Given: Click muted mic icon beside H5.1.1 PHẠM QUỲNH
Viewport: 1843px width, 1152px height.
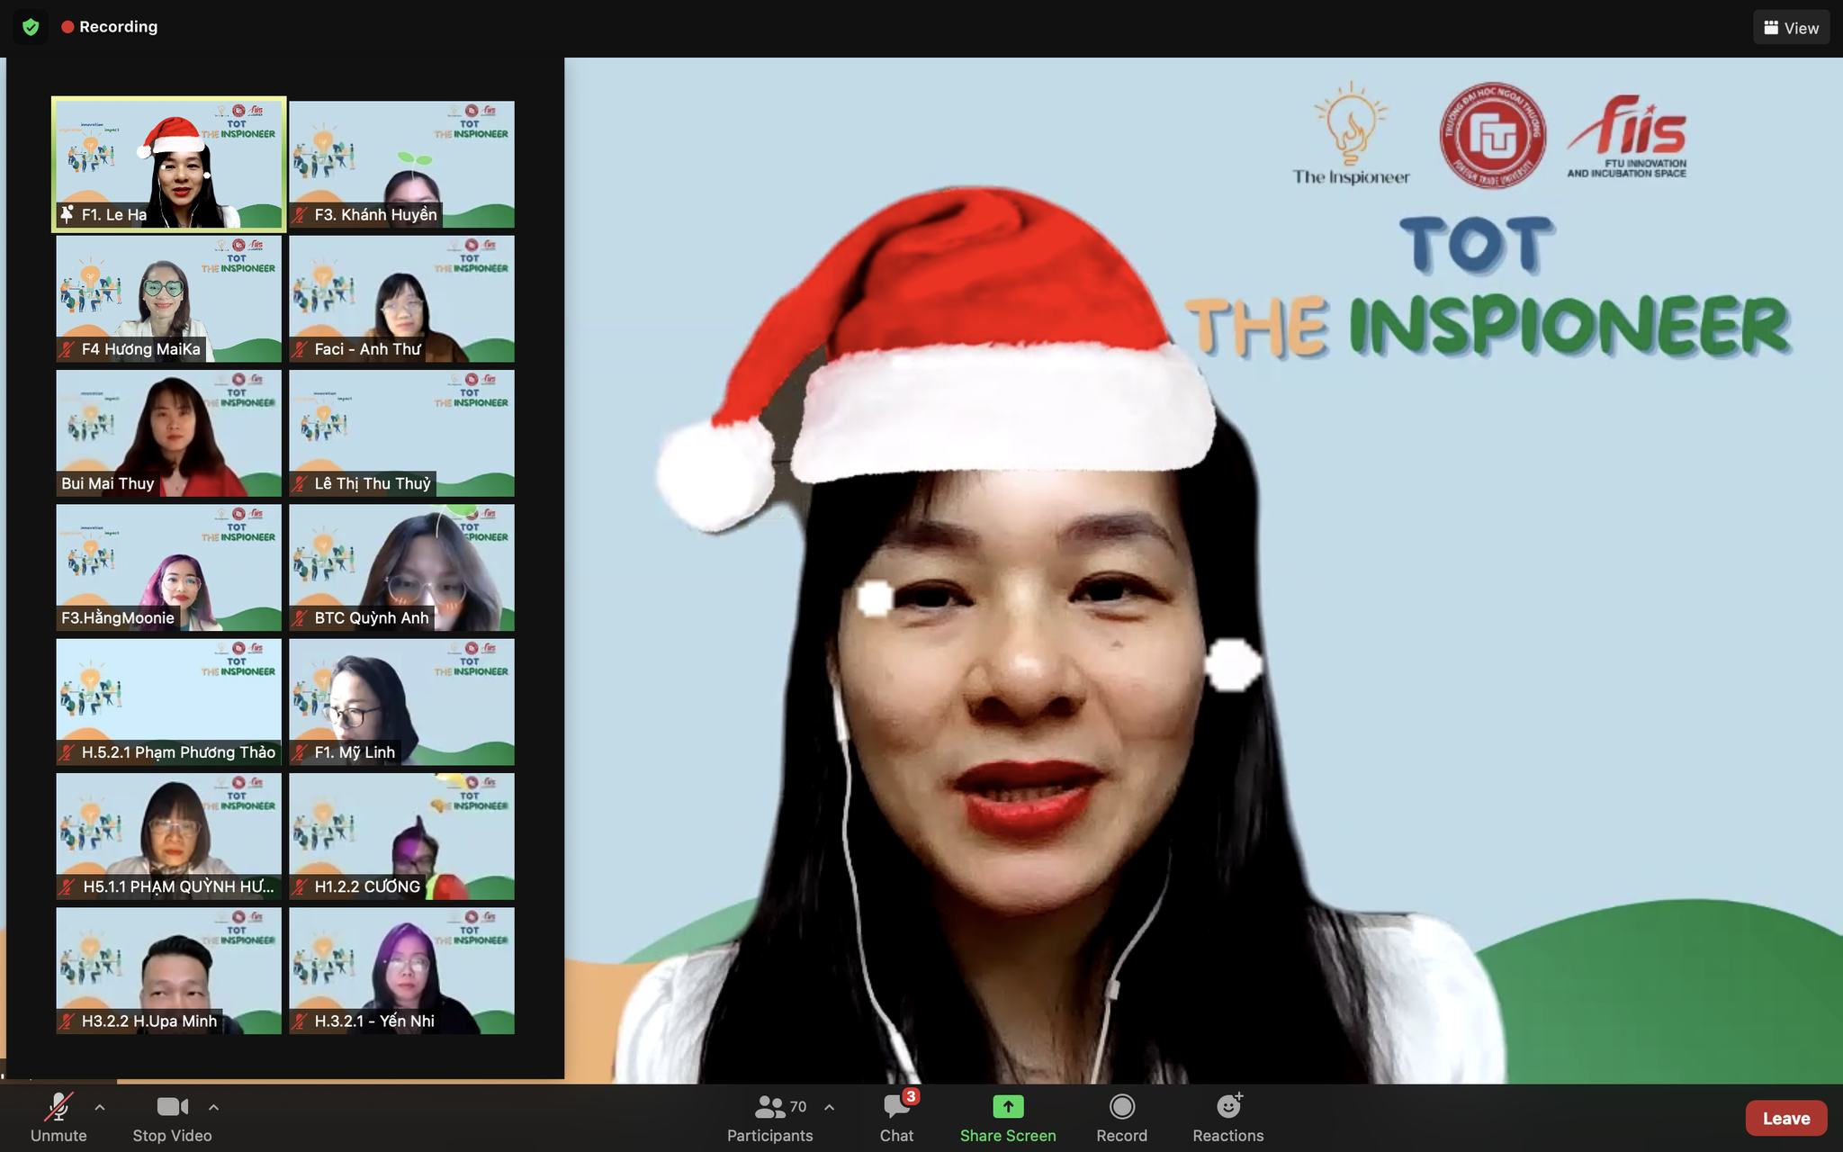Looking at the screenshot, I should [x=67, y=886].
